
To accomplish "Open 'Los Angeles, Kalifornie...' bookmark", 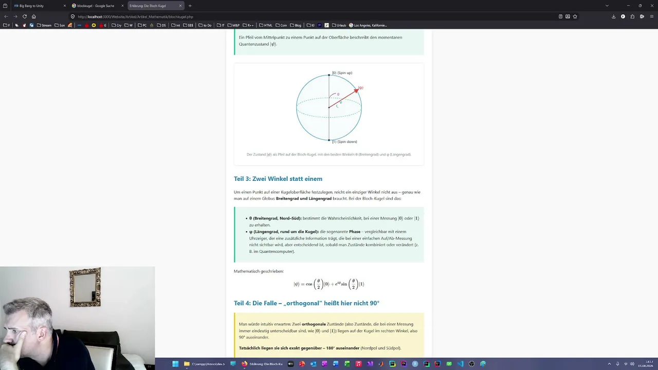I will tap(368, 25).
